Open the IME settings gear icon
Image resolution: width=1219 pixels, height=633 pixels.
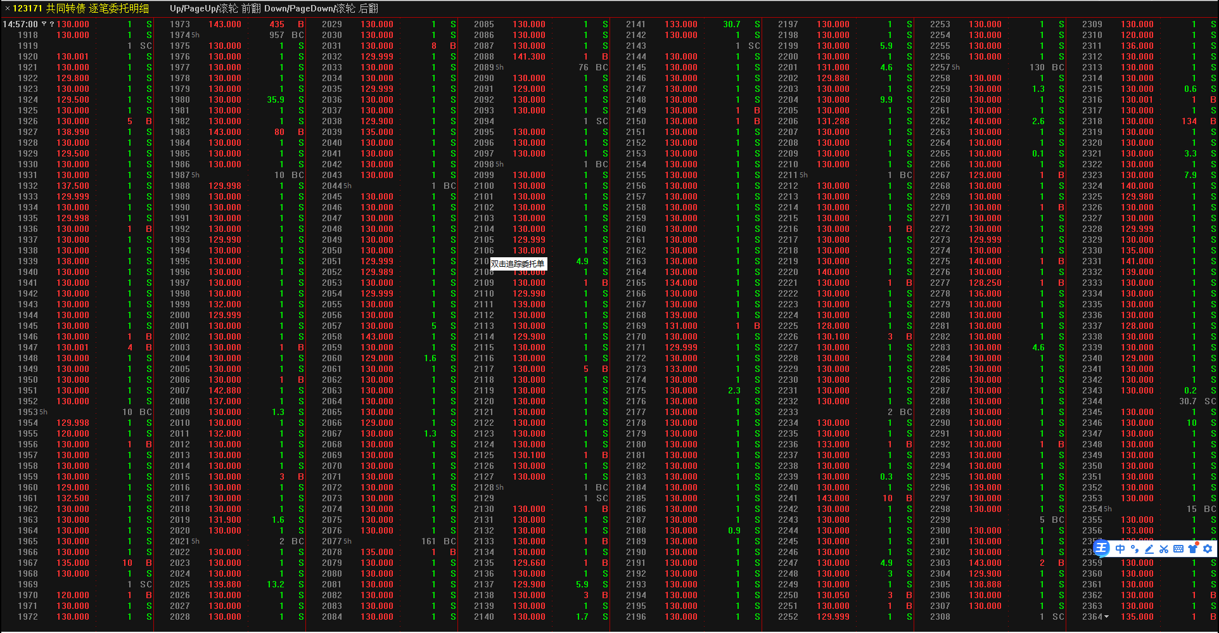click(x=1208, y=549)
